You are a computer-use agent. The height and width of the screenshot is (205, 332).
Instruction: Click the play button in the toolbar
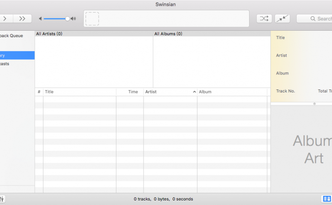5,19
